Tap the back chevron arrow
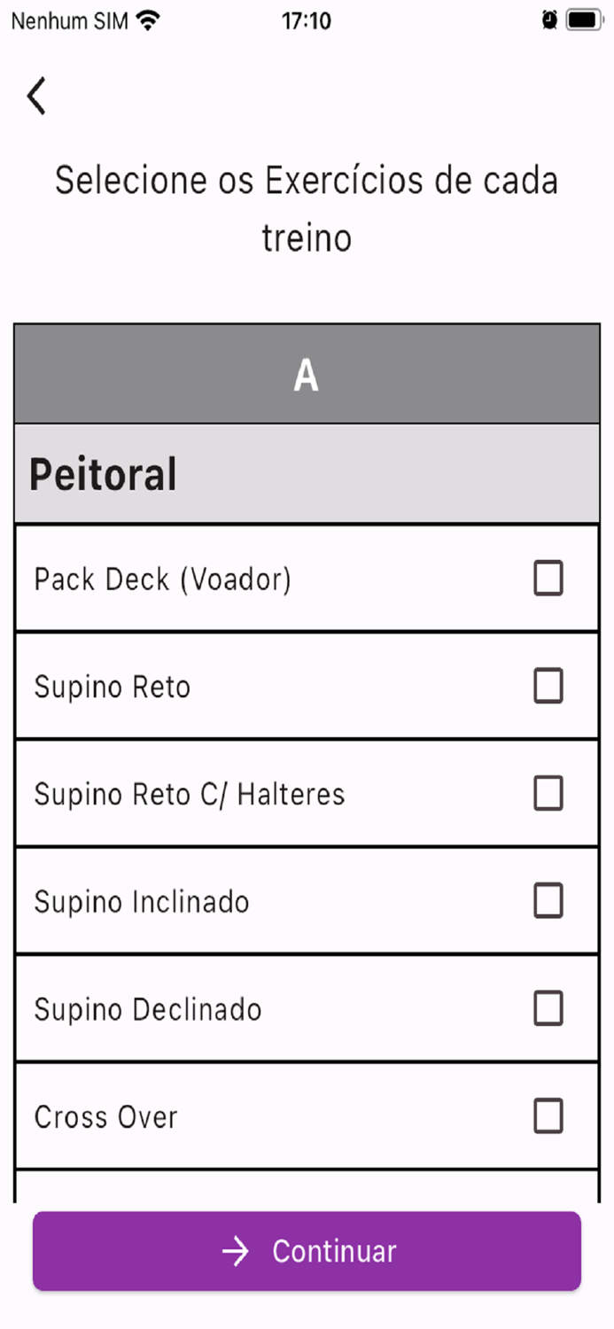This screenshot has height=1329, width=614. click(x=35, y=95)
